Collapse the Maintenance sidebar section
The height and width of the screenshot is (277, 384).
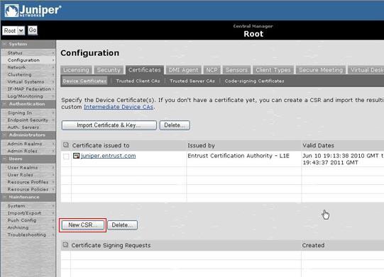[x=4, y=197]
